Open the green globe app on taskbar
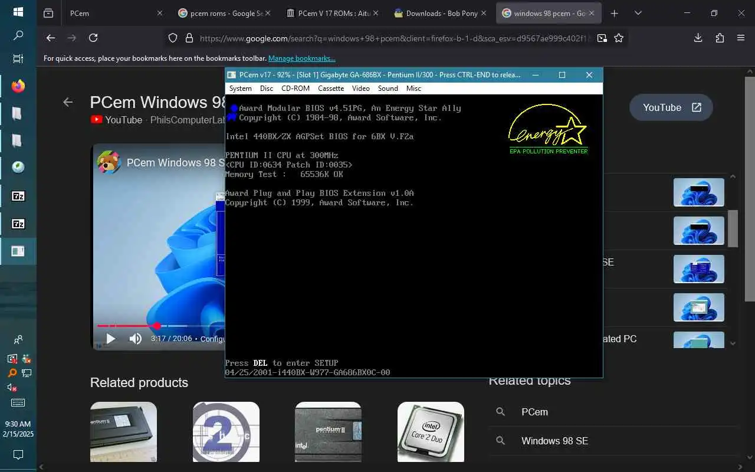 [x=18, y=168]
